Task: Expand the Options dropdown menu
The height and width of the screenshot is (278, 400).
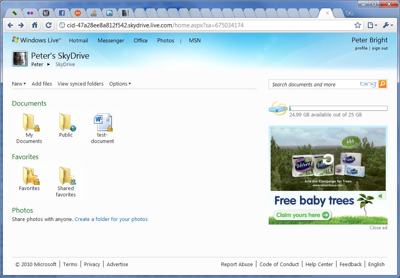Action: click(120, 84)
